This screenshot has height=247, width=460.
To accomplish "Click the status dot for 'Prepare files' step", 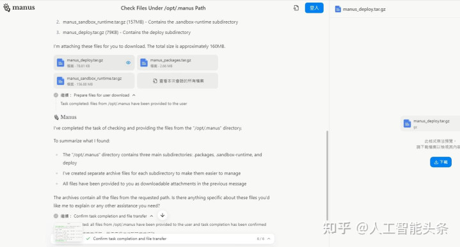I will (56, 95).
